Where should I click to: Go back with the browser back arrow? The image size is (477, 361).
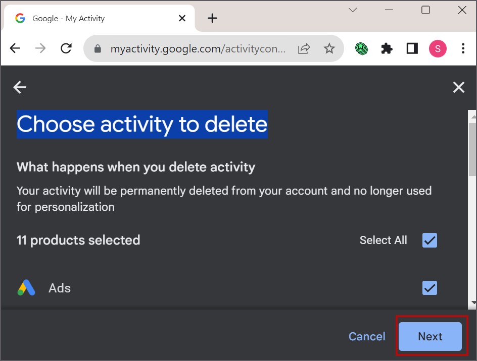(x=15, y=48)
